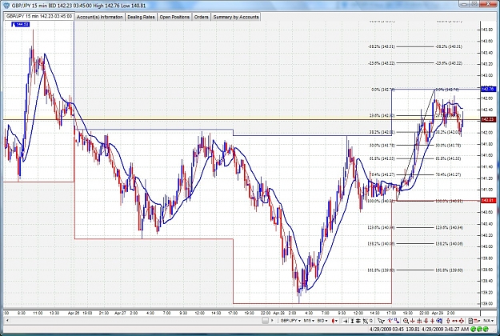Screen dimensions: 500x336
Task: Click the right 50.0% (141.78) Fibonacci label
Action: (x=448, y=146)
